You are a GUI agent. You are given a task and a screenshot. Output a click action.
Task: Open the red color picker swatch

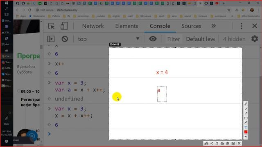pos(246,132)
